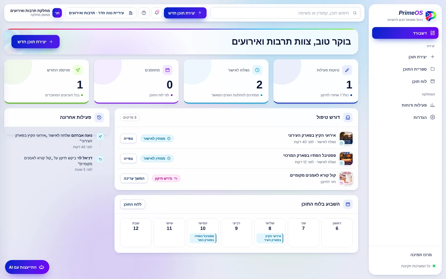Select the שבת 12 calendar day

coord(136,233)
